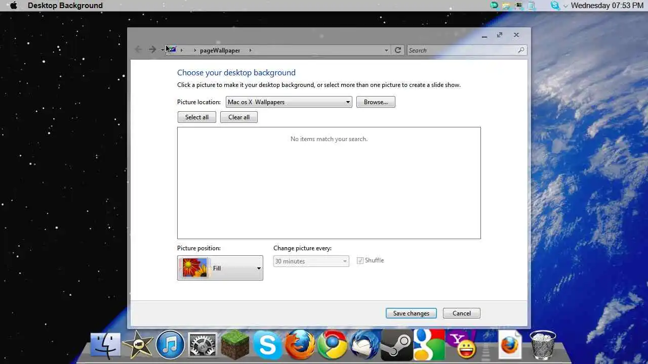Open the Picture position Fill dropdown

coord(220,268)
